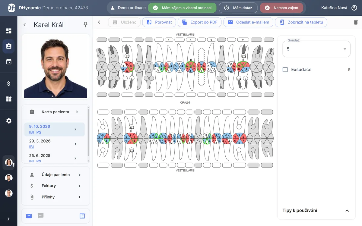Open Přílohy attachments
This screenshot has width=362, height=226.
[x=56, y=197]
